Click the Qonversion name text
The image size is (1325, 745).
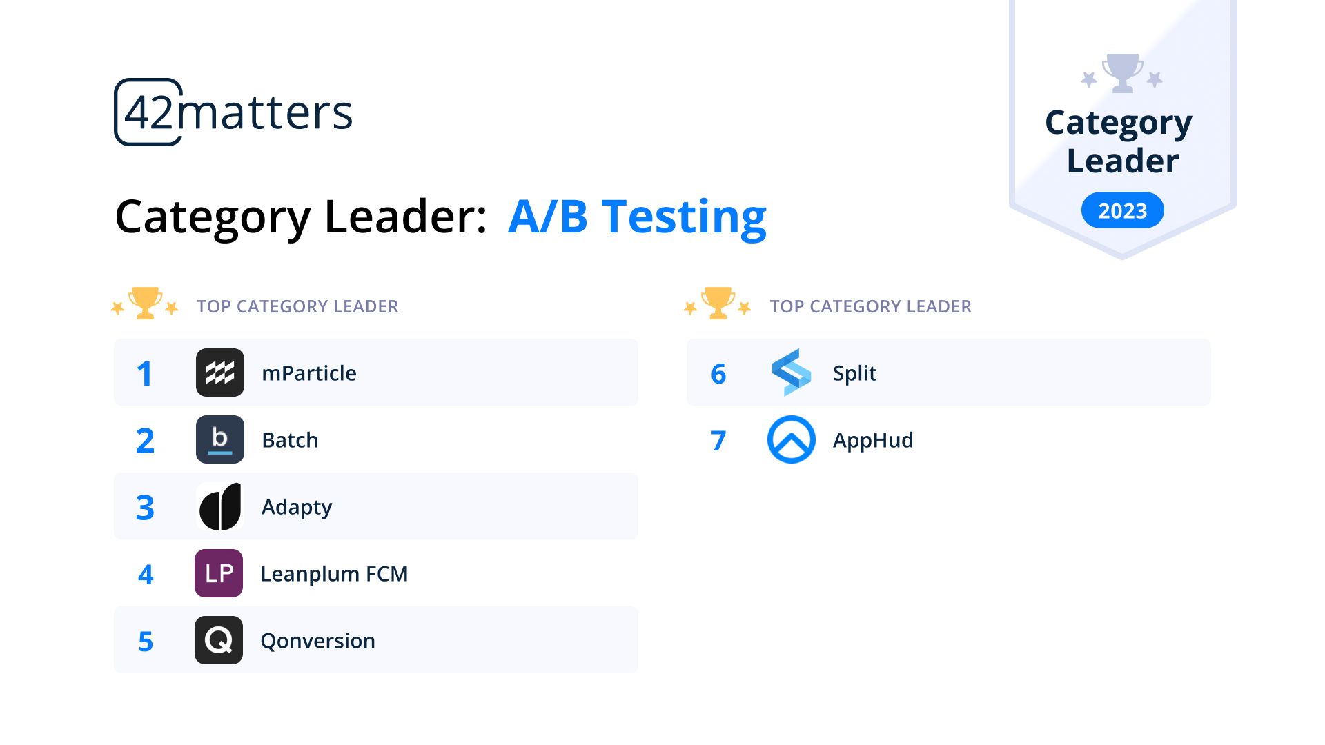coord(317,641)
